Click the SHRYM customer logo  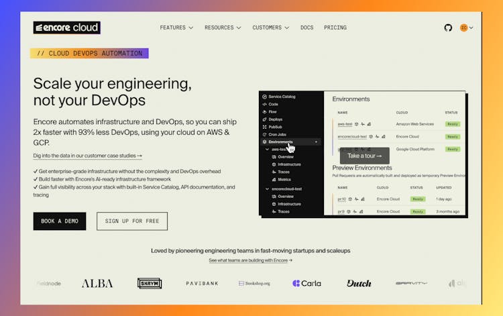coord(150,283)
